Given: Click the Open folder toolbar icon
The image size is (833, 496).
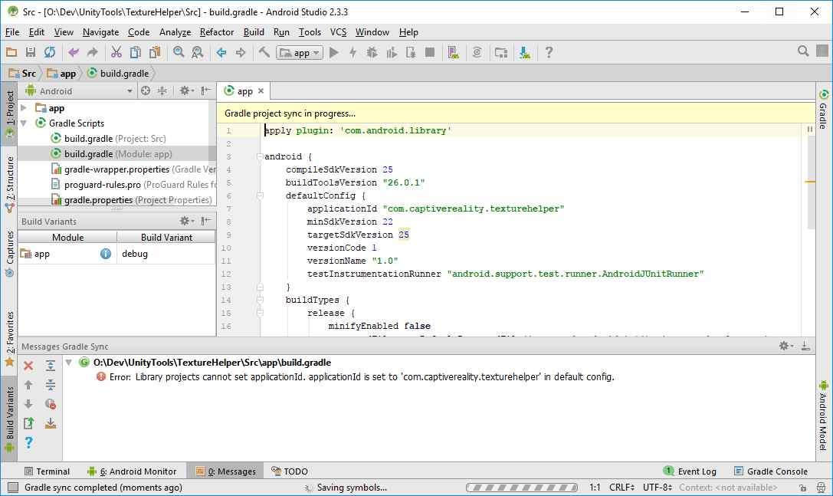Looking at the screenshot, I should [11, 52].
